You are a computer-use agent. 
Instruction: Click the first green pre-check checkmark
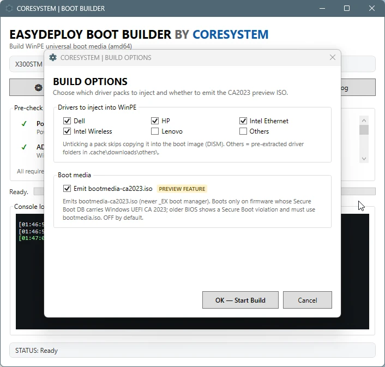click(x=24, y=123)
